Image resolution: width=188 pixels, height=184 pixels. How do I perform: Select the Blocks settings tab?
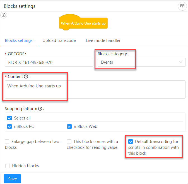coord(19,40)
